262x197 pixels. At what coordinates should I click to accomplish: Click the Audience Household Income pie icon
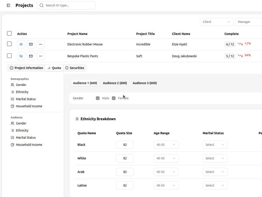click(12, 145)
